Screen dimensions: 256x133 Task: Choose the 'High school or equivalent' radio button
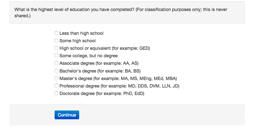[56, 48]
